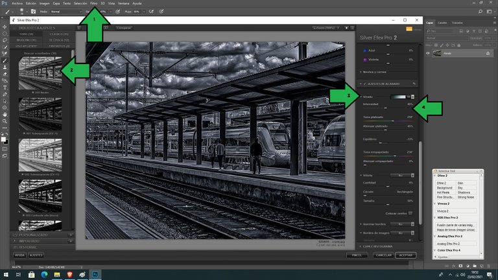Open the brush settings panel icon
The width and height of the screenshot is (498, 280).
tap(33, 12)
